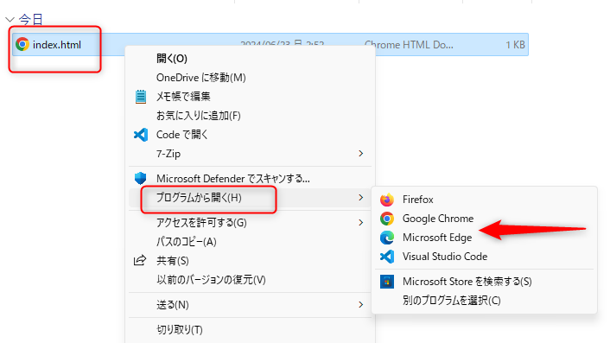The image size is (610, 343).
Task: Select 切り取り(T) menu entry
Action: coord(250,330)
